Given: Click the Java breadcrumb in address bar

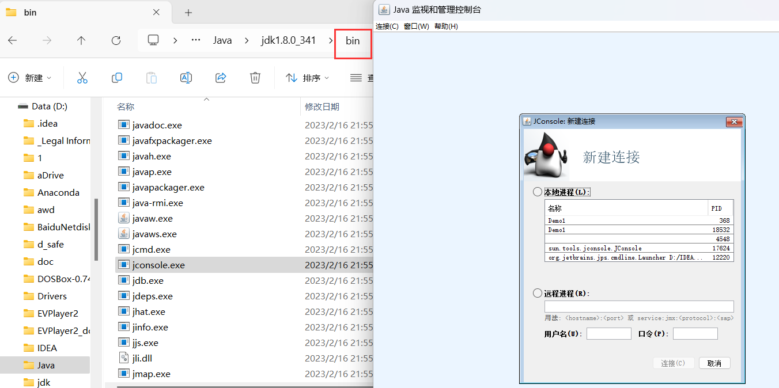Looking at the screenshot, I should coord(222,40).
